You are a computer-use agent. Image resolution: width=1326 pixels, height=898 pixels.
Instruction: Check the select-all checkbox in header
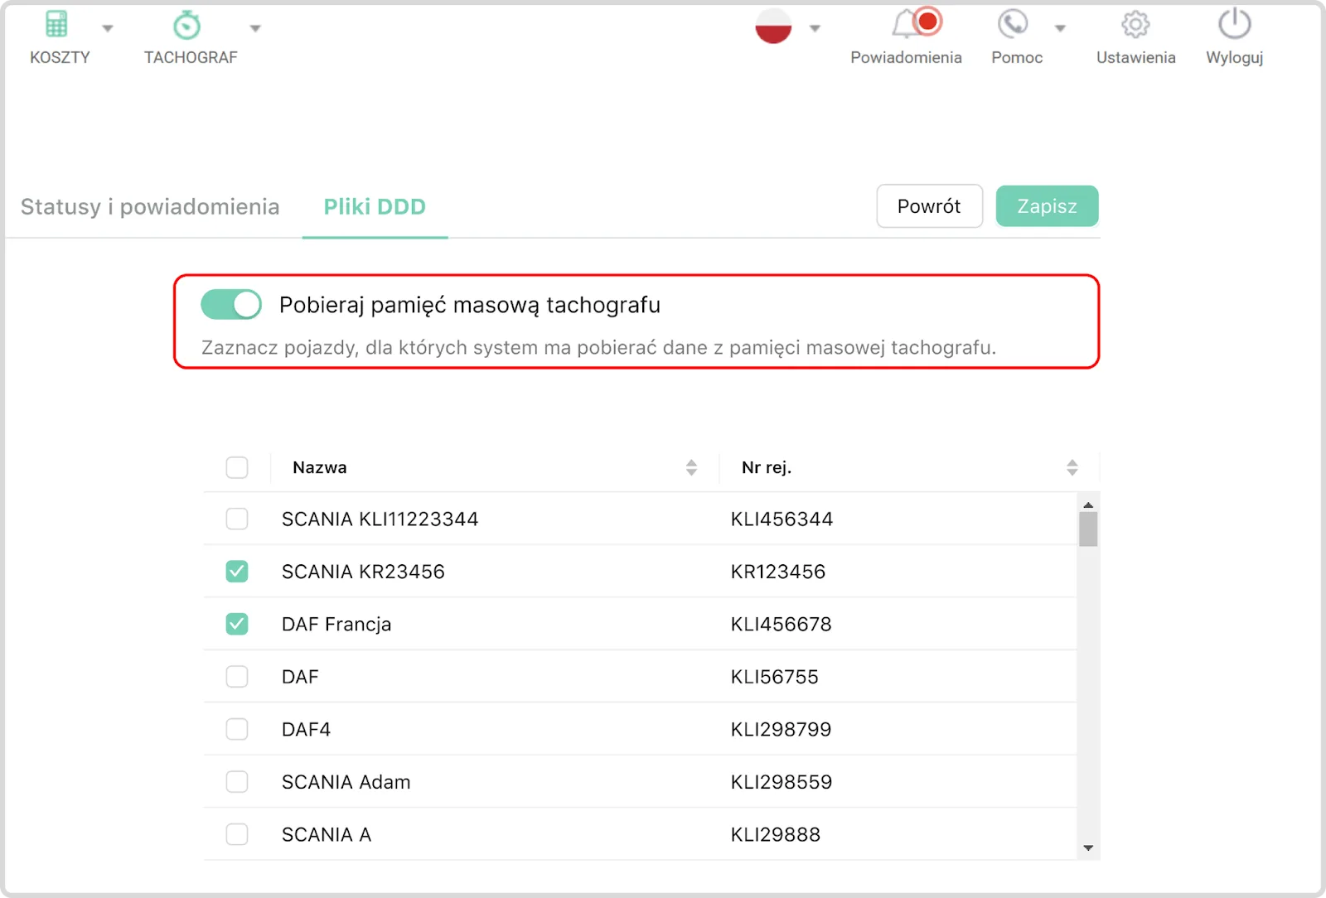pos(237,467)
